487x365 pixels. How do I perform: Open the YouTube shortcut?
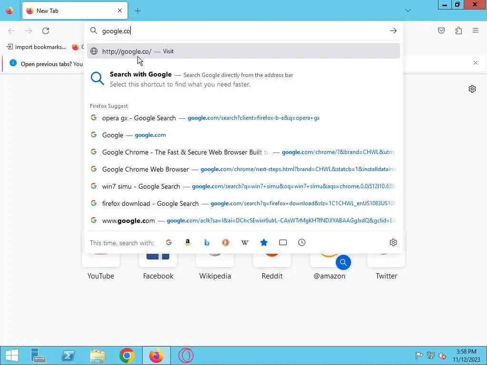click(101, 267)
